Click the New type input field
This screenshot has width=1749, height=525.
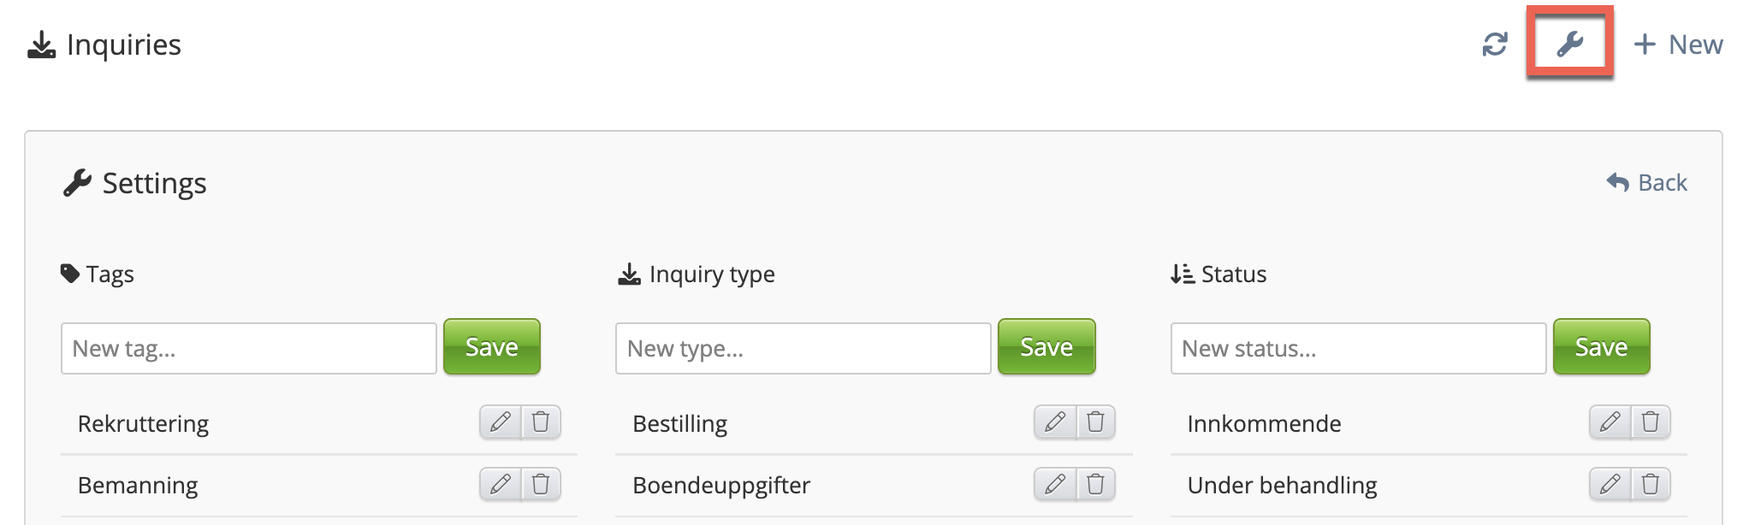tap(803, 348)
